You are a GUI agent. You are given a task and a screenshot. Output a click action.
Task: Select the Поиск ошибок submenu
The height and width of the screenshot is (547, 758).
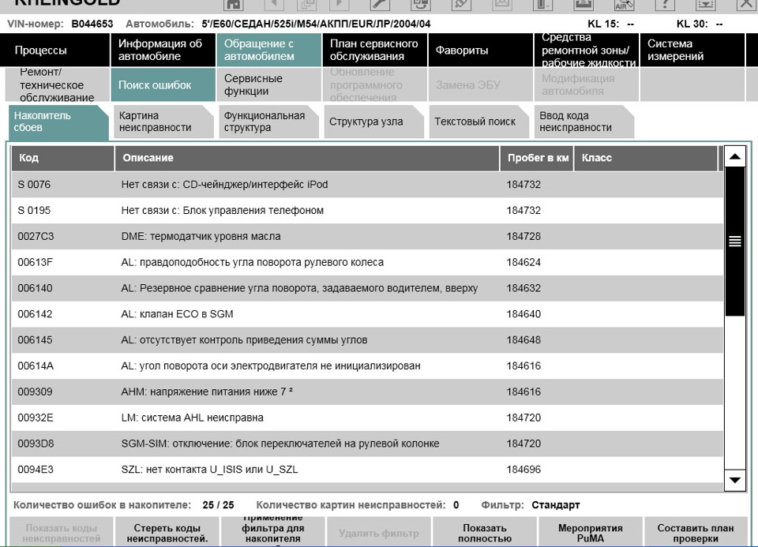[163, 84]
